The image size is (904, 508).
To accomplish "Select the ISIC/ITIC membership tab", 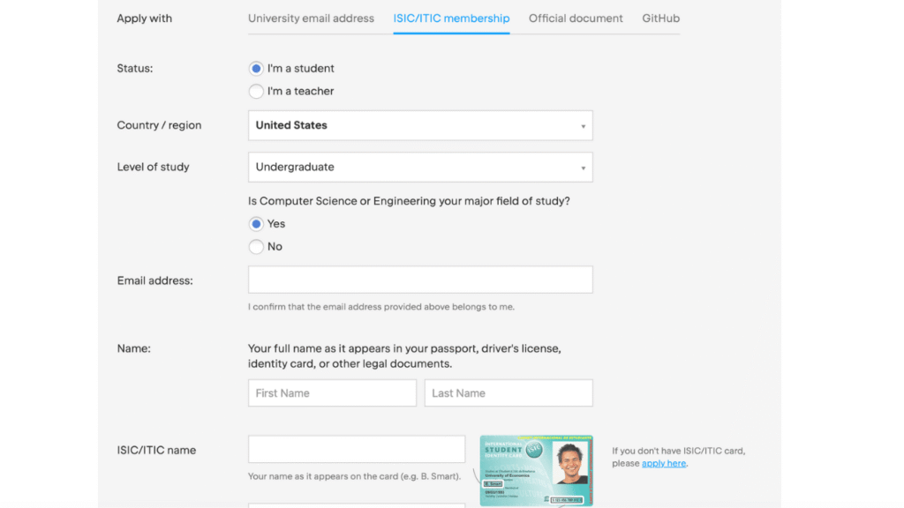I will click(x=451, y=19).
